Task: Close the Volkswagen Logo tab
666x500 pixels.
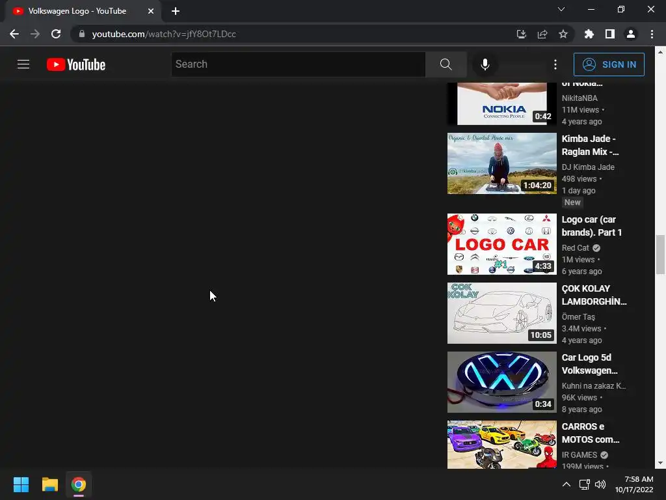Action: coord(151,11)
